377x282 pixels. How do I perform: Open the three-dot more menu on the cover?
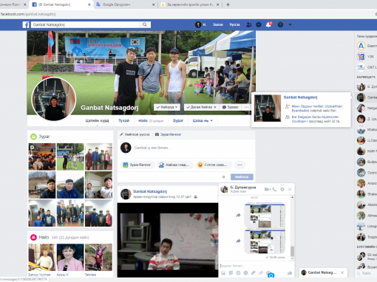click(x=246, y=107)
